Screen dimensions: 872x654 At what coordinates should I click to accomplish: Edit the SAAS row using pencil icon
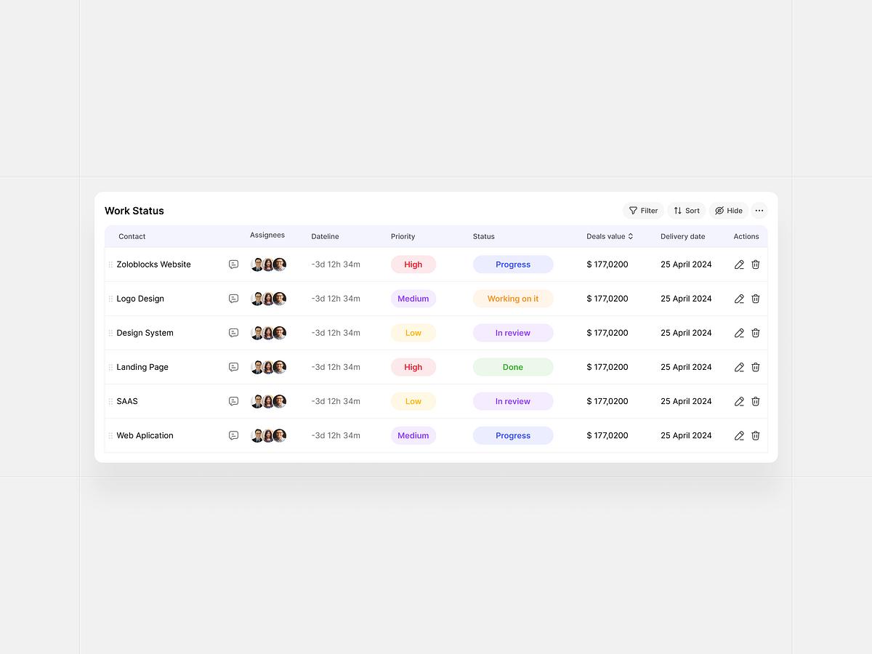(739, 401)
